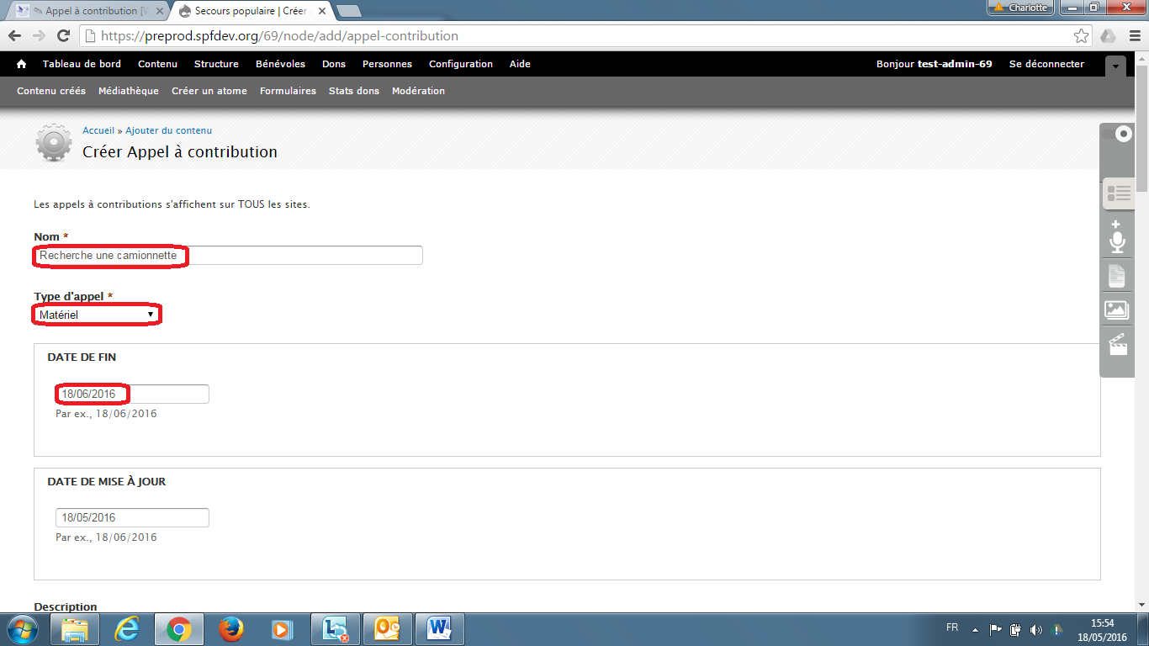The image size is (1149, 646).
Task: Expand the admin toolbar shortcut arrow
Action: pos(1115,66)
